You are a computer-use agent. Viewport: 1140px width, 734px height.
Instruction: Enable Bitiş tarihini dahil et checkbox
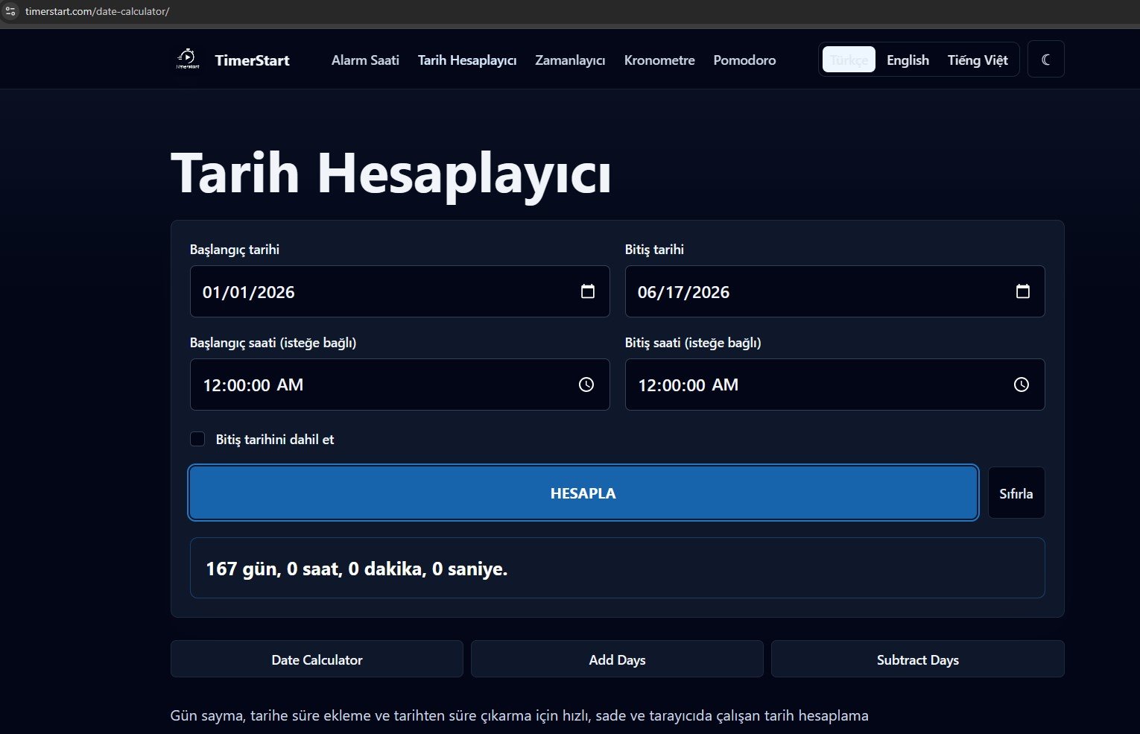click(197, 439)
